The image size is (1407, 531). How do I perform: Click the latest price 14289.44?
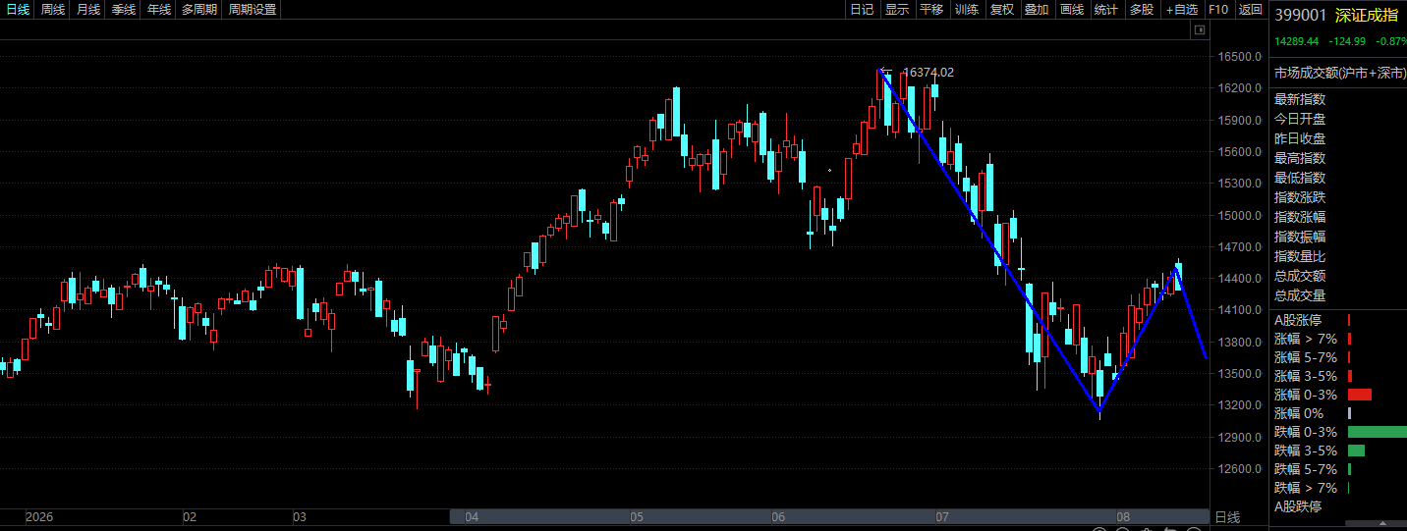1297,41
